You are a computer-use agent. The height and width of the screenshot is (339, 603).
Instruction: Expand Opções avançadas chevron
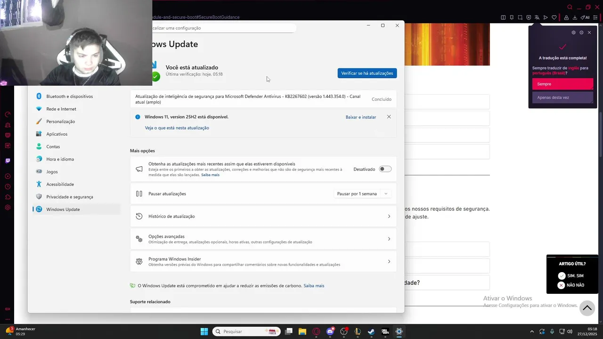pos(389,239)
